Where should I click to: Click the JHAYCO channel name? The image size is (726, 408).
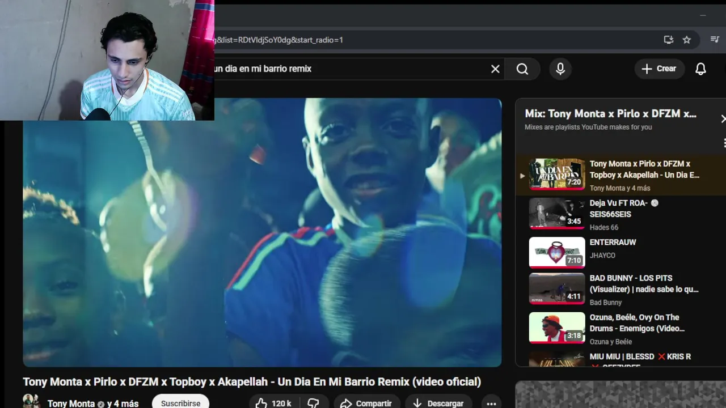pos(602,256)
